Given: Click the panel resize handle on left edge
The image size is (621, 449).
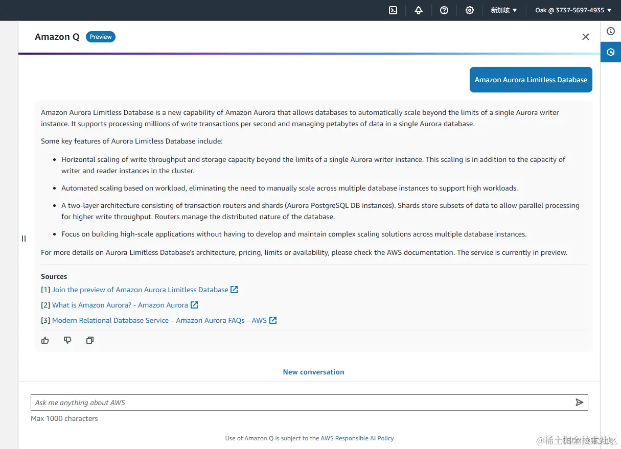Looking at the screenshot, I should point(24,239).
